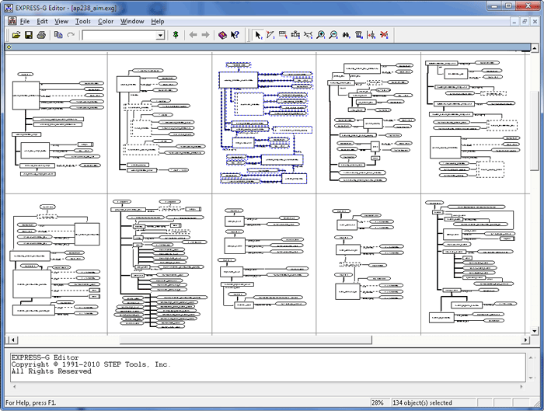Click the 28% zoom level in status bar

[x=378, y=402]
